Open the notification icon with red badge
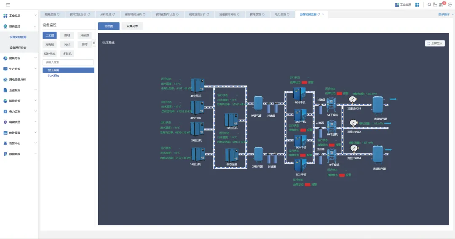This screenshot has height=239, width=455. click(442, 5)
